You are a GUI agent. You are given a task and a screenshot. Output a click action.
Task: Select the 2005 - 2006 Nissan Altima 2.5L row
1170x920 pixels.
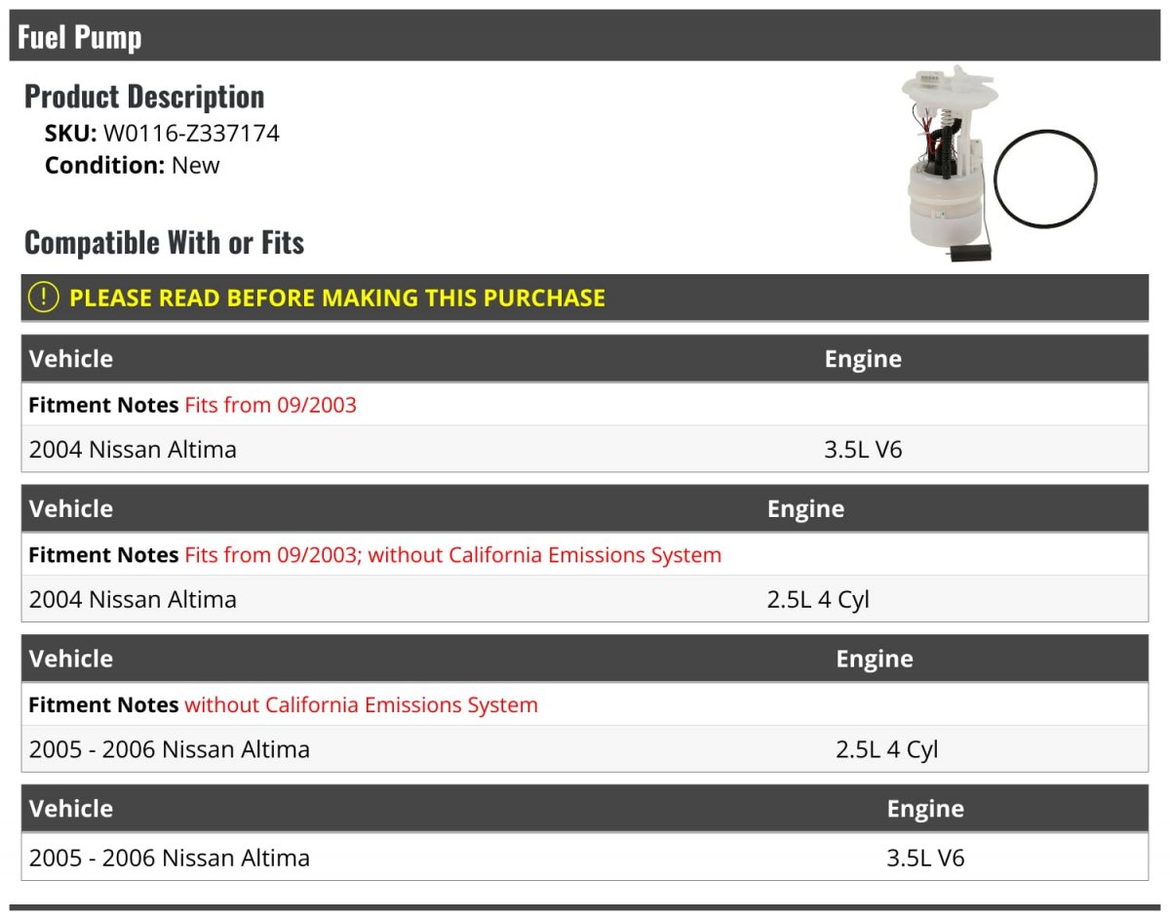(x=585, y=749)
